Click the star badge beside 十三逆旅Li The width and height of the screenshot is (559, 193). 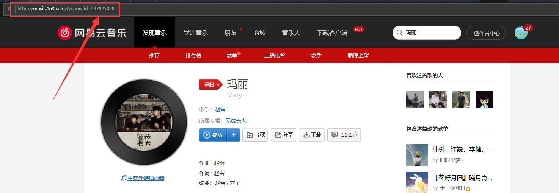coord(468,188)
